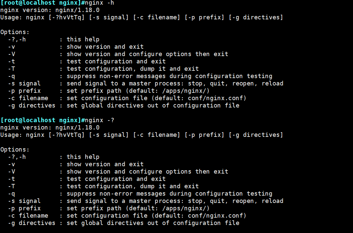Click the [root@localhost nginx] prompt before "nginx -?"

[x=42, y=120]
